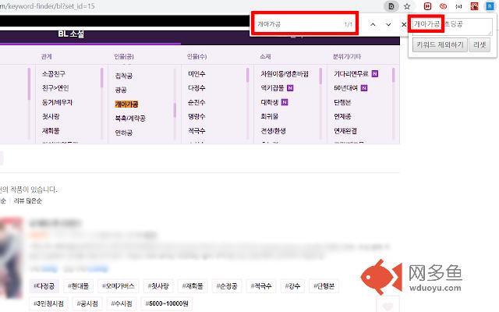This screenshot has width=499, height=312.
Task: Go to previous find-in-page match
Action: pyautogui.click(x=373, y=25)
